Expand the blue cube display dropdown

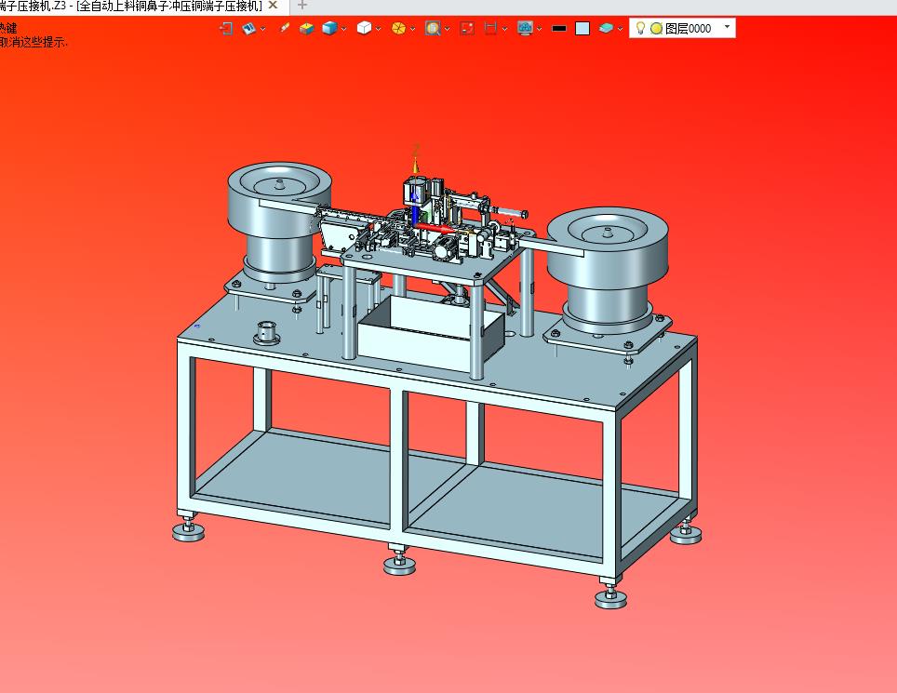coord(343,29)
